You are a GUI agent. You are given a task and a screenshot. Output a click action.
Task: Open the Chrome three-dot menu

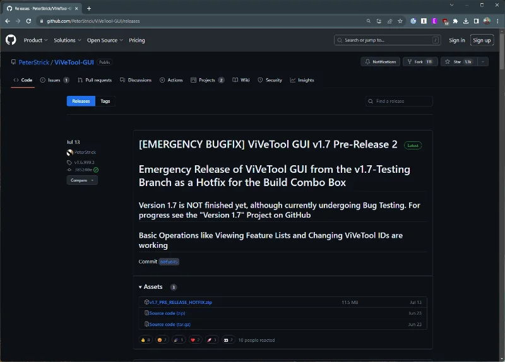497,21
